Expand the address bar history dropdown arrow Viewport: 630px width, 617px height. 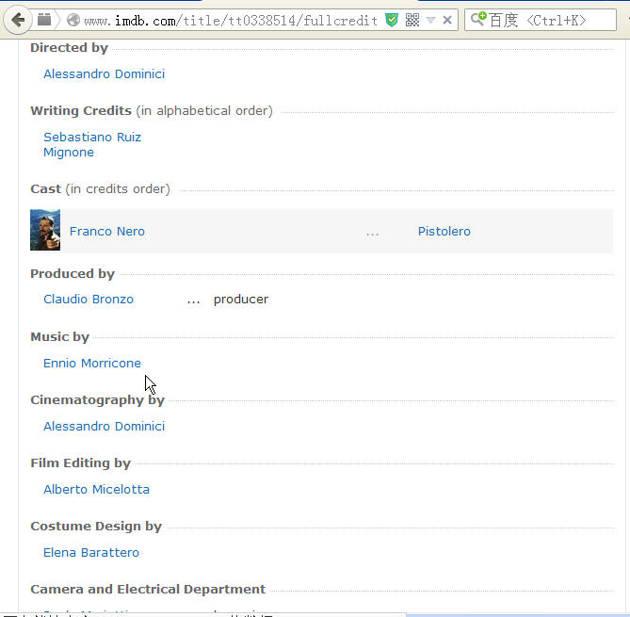point(430,20)
